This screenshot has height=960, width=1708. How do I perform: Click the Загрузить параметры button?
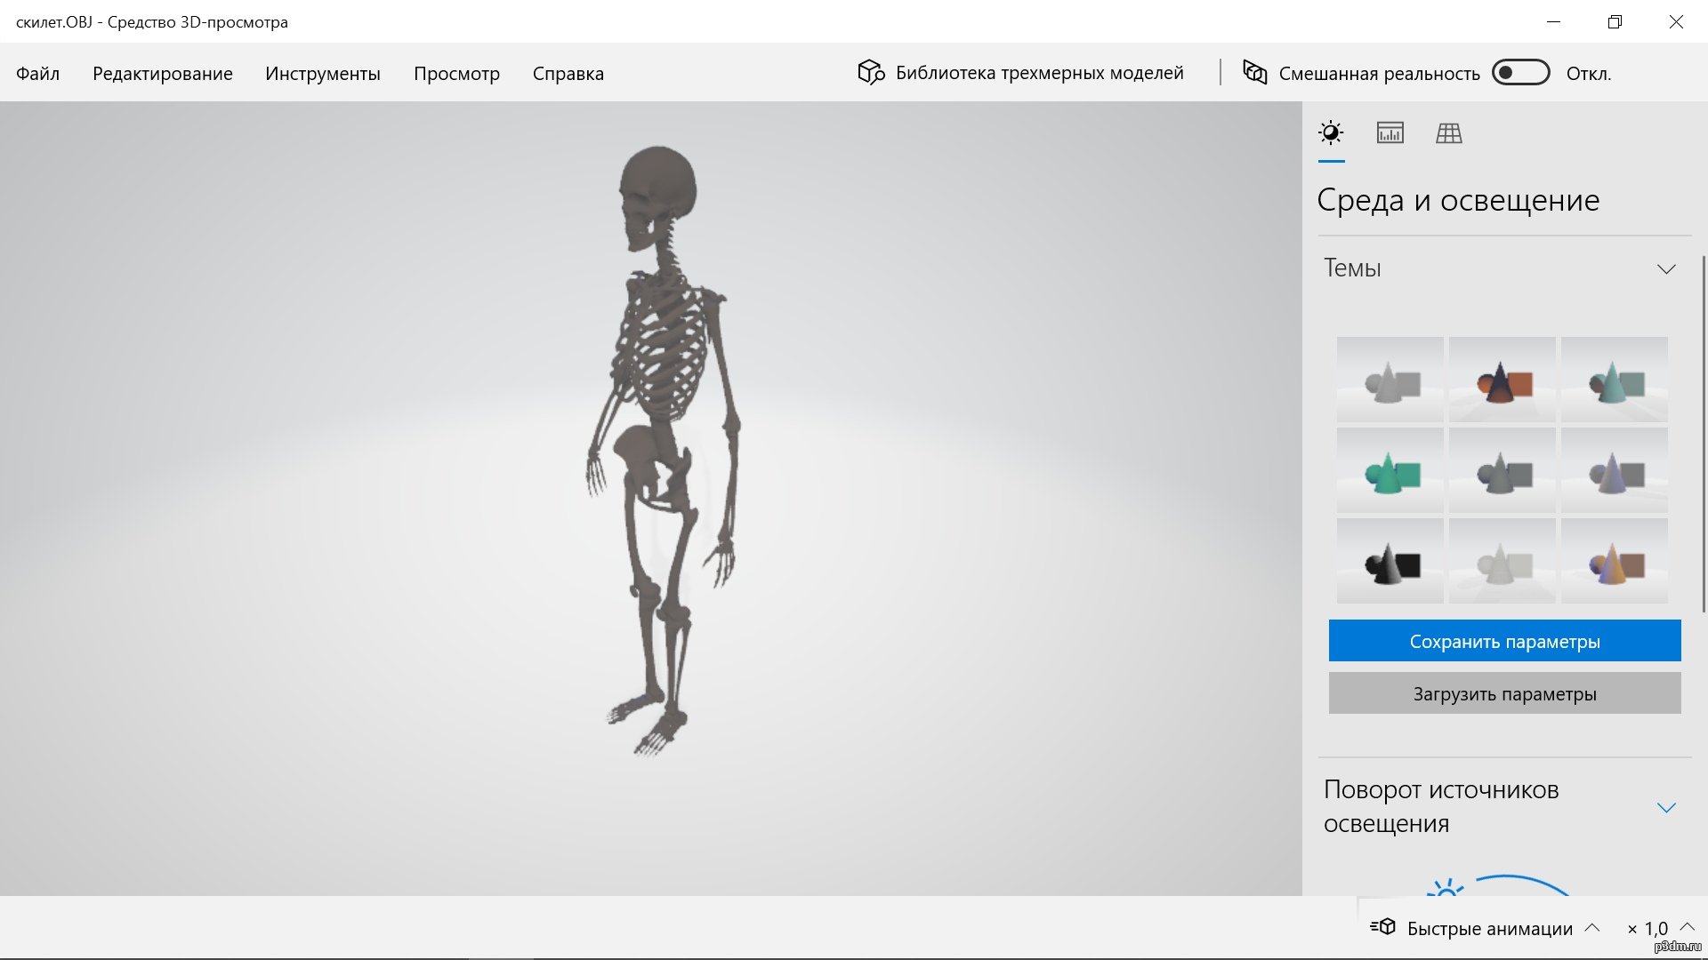tap(1504, 693)
